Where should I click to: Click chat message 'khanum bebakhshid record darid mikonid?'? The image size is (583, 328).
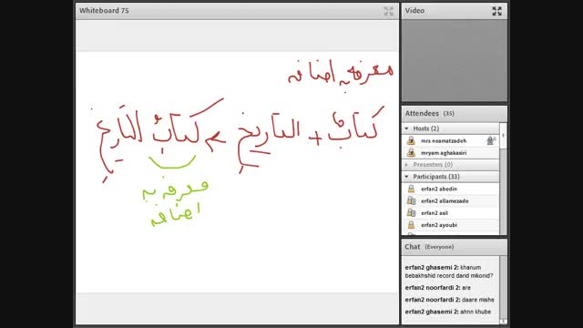click(449, 272)
